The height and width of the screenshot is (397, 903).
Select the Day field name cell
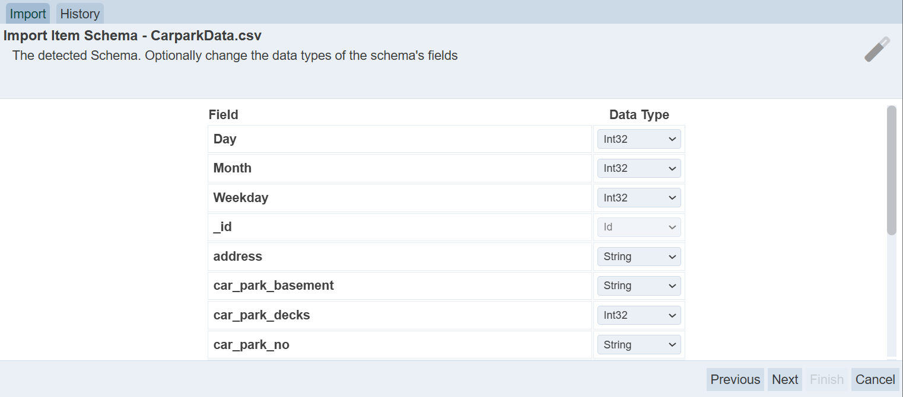click(400, 139)
